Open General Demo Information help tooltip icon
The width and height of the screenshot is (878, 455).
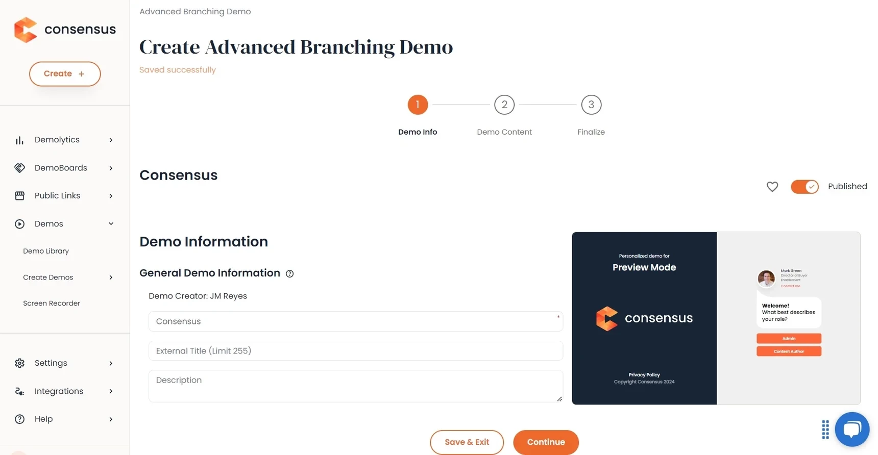(290, 274)
